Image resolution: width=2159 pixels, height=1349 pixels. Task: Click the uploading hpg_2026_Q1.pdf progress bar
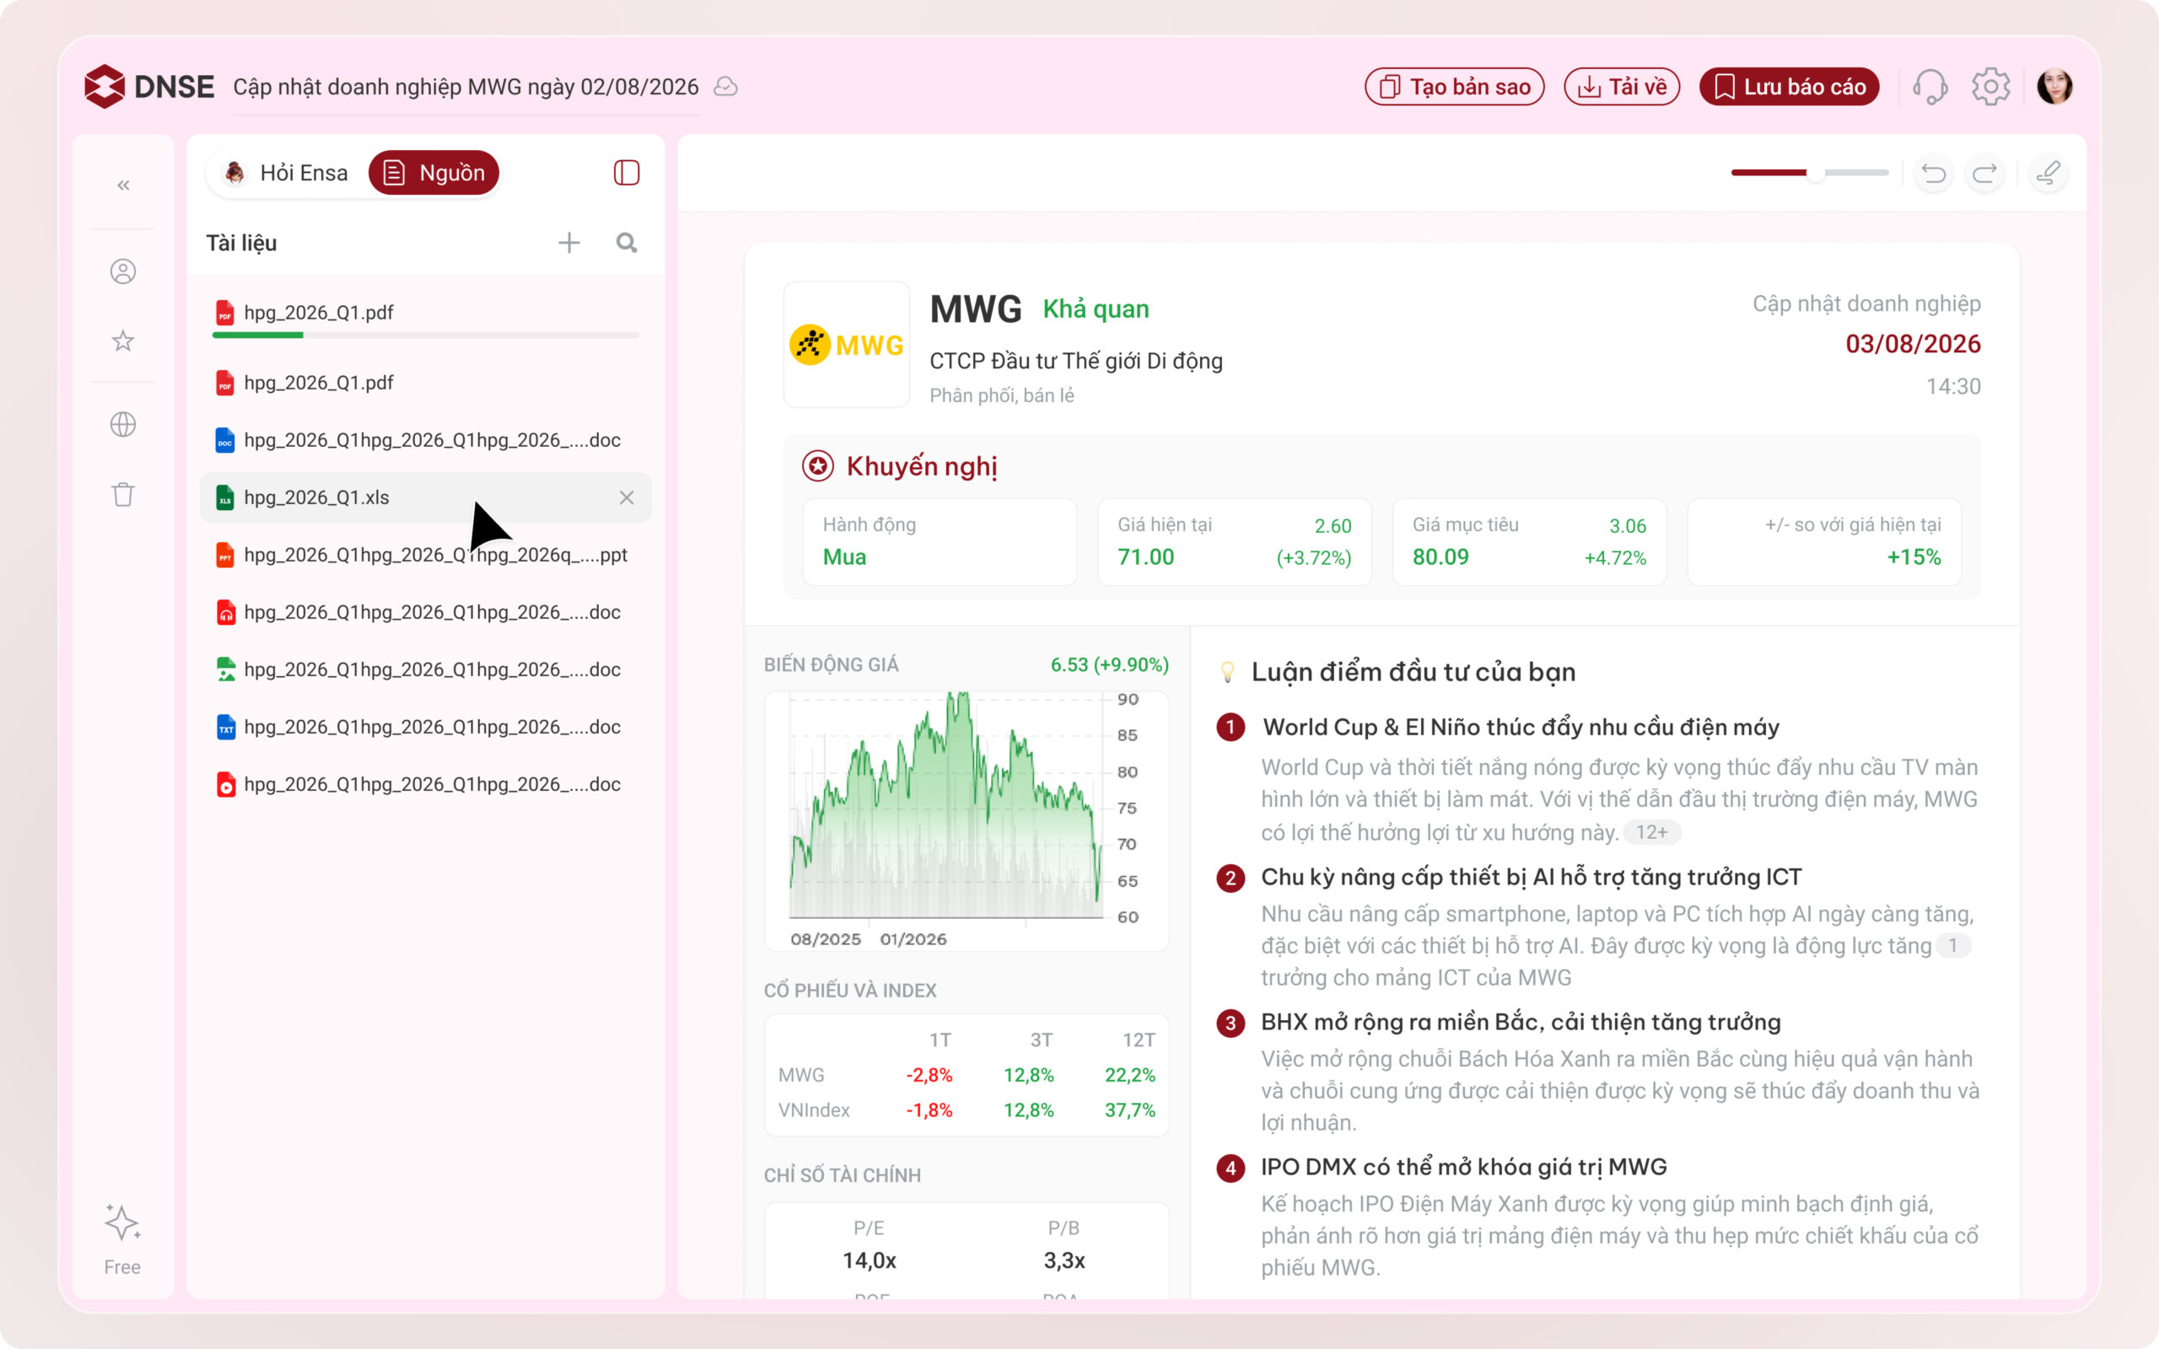coord(426,336)
